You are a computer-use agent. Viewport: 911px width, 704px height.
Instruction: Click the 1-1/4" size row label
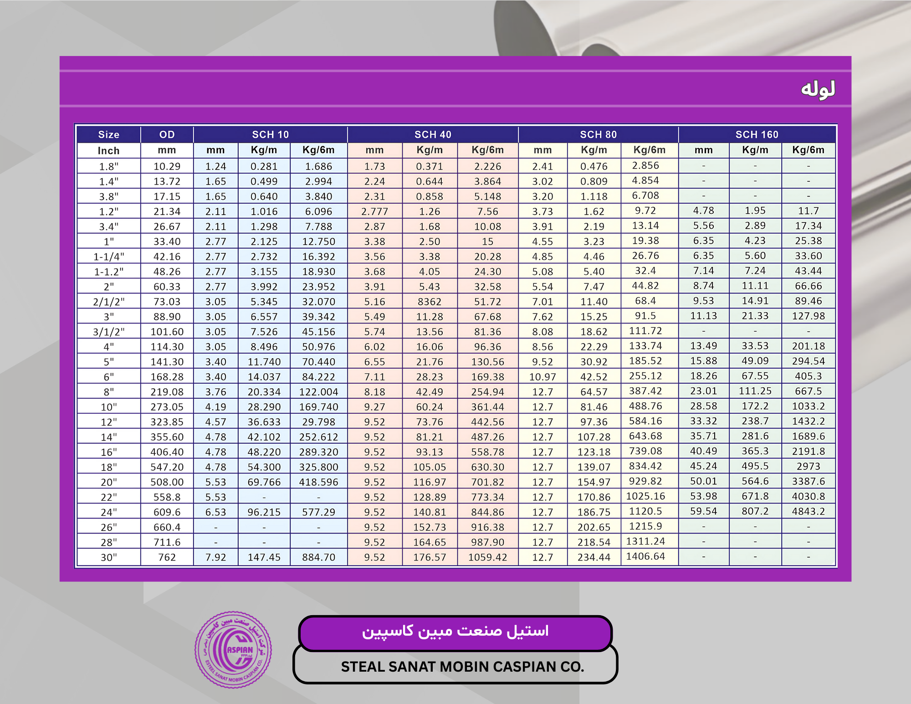108,257
